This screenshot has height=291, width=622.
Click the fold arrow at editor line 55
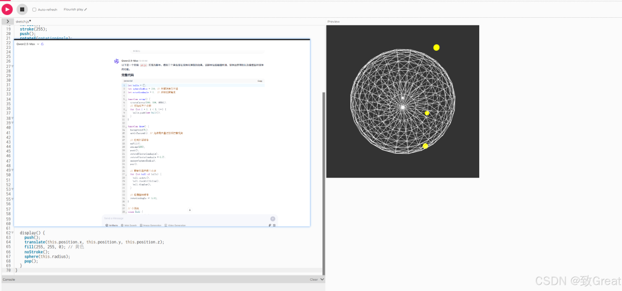[x=12, y=199]
